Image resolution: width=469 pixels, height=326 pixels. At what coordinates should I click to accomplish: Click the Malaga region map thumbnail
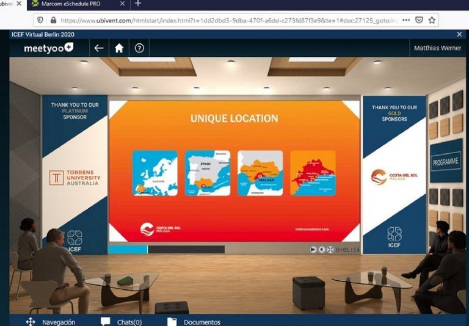coord(260,173)
